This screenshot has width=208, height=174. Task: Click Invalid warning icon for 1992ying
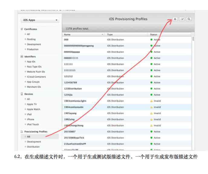[151, 120]
